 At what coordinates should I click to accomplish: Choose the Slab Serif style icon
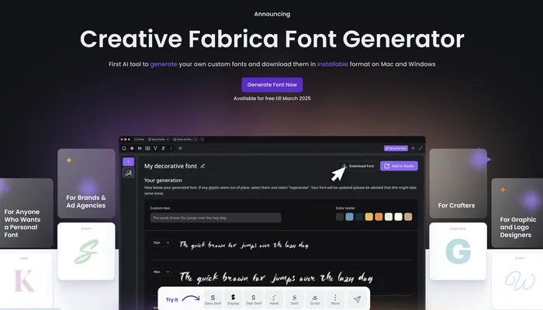pyautogui.click(x=254, y=298)
